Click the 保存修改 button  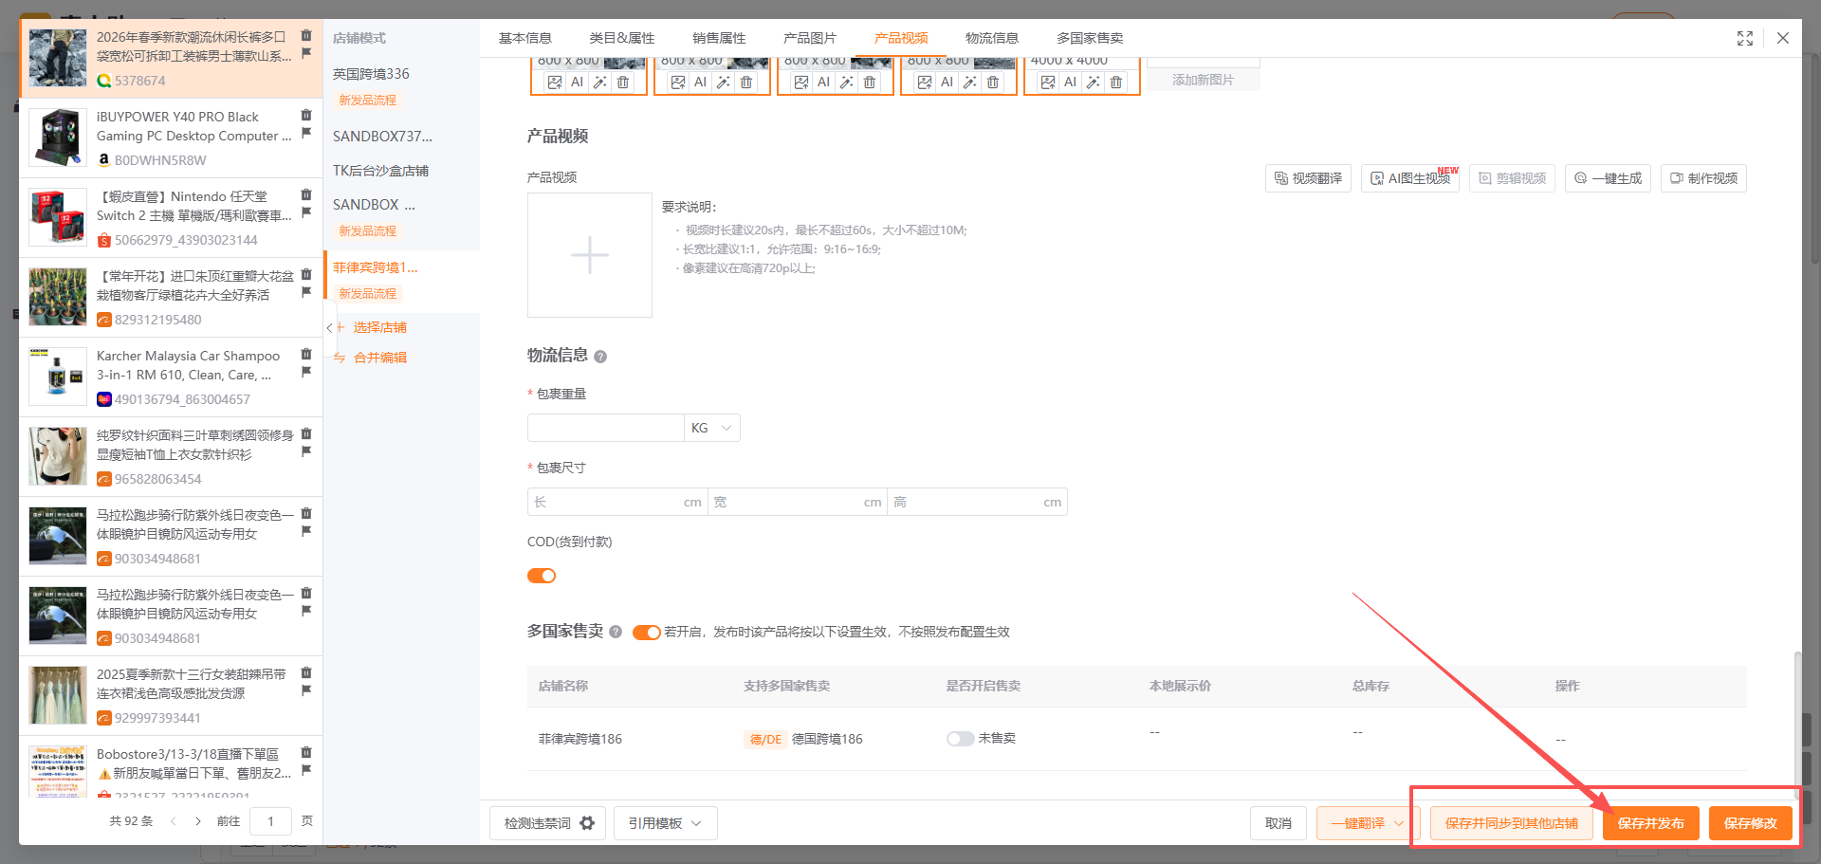pyautogui.click(x=1751, y=823)
